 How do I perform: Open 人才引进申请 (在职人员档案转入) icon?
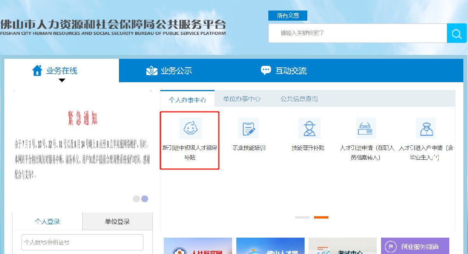pyautogui.click(x=366, y=128)
